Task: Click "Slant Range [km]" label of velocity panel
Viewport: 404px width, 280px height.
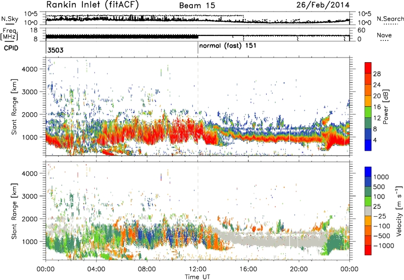Action: (15, 211)
